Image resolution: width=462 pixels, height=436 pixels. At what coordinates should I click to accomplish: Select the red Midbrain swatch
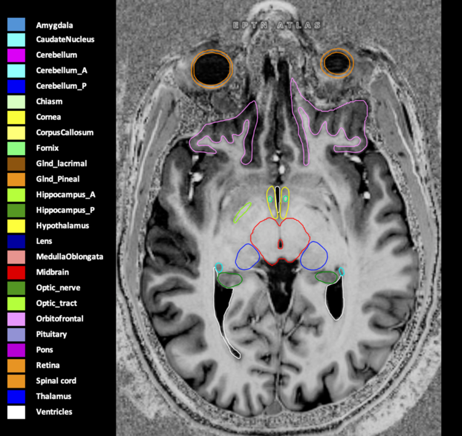[16, 272]
